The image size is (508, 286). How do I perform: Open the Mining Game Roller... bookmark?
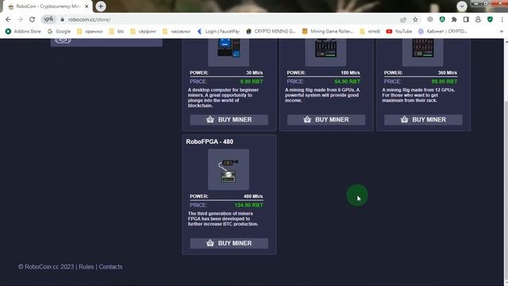(x=328, y=32)
